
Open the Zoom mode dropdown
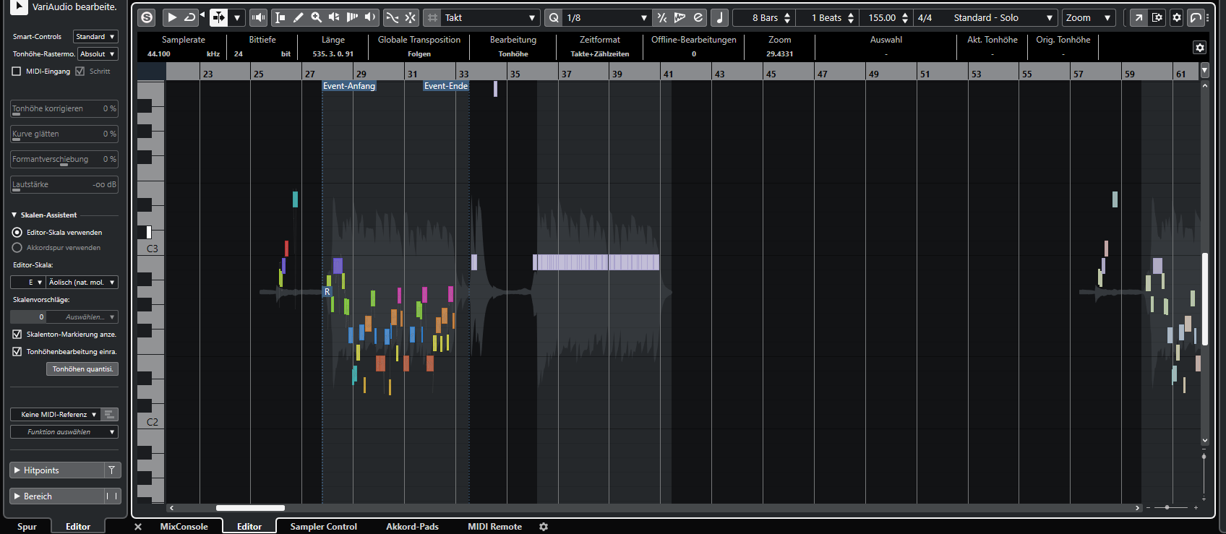point(1089,17)
